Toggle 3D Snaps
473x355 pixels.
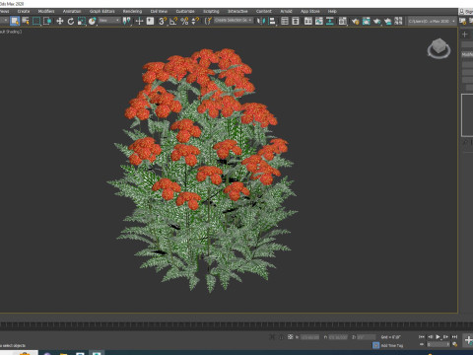coord(163,21)
